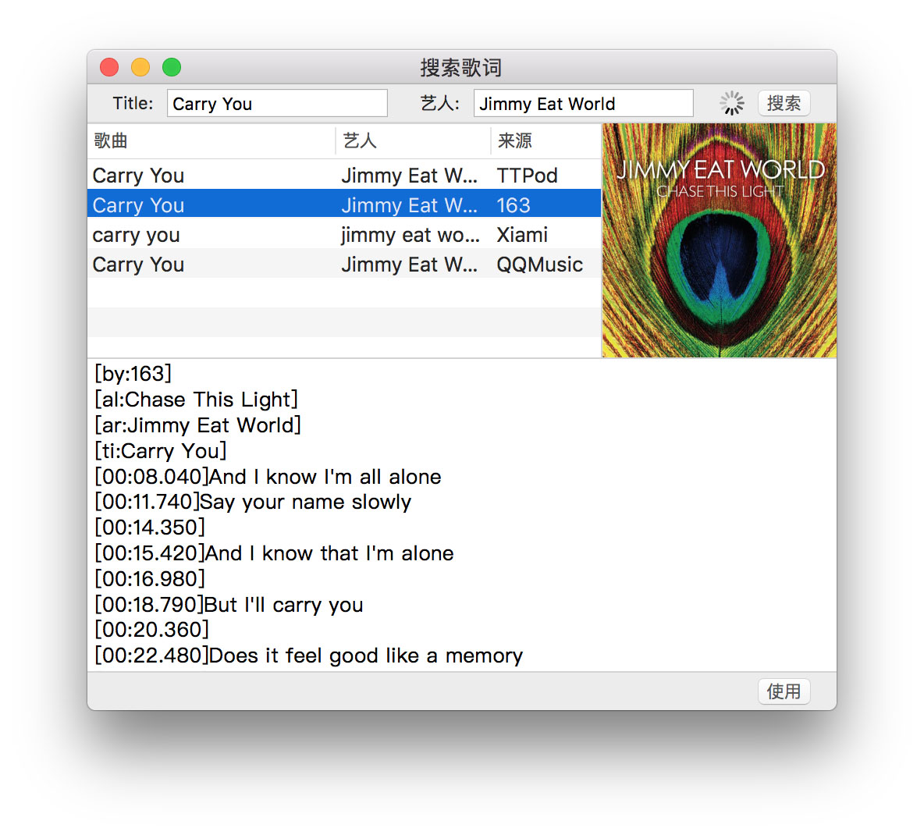Image resolution: width=924 pixels, height=835 pixels.
Task: Close the 搜索歌词 window with red button
Action: (109, 67)
